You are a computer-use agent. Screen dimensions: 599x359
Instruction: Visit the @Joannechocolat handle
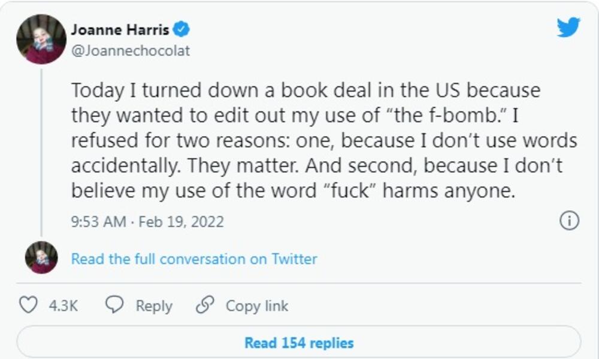pos(131,51)
